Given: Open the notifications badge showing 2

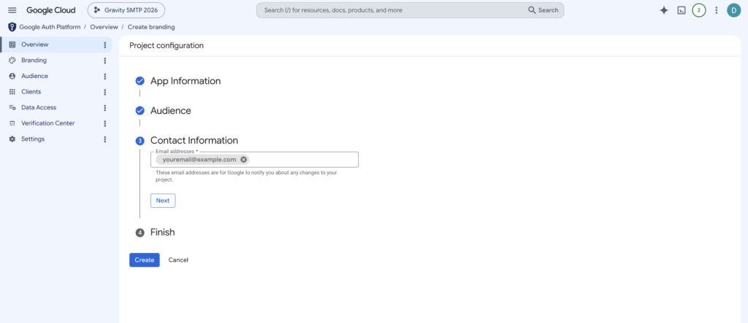Looking at the screenshot, I should pyautogui.click(x=699, y=10).
